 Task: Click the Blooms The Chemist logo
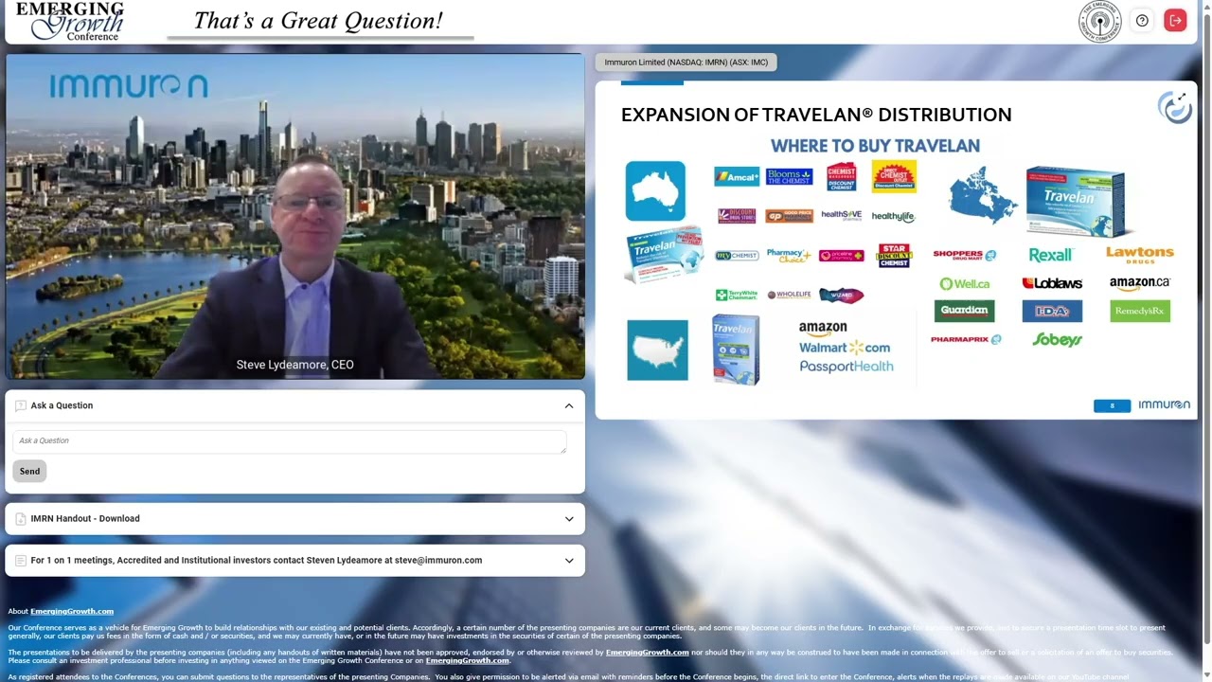coord(789,177)
